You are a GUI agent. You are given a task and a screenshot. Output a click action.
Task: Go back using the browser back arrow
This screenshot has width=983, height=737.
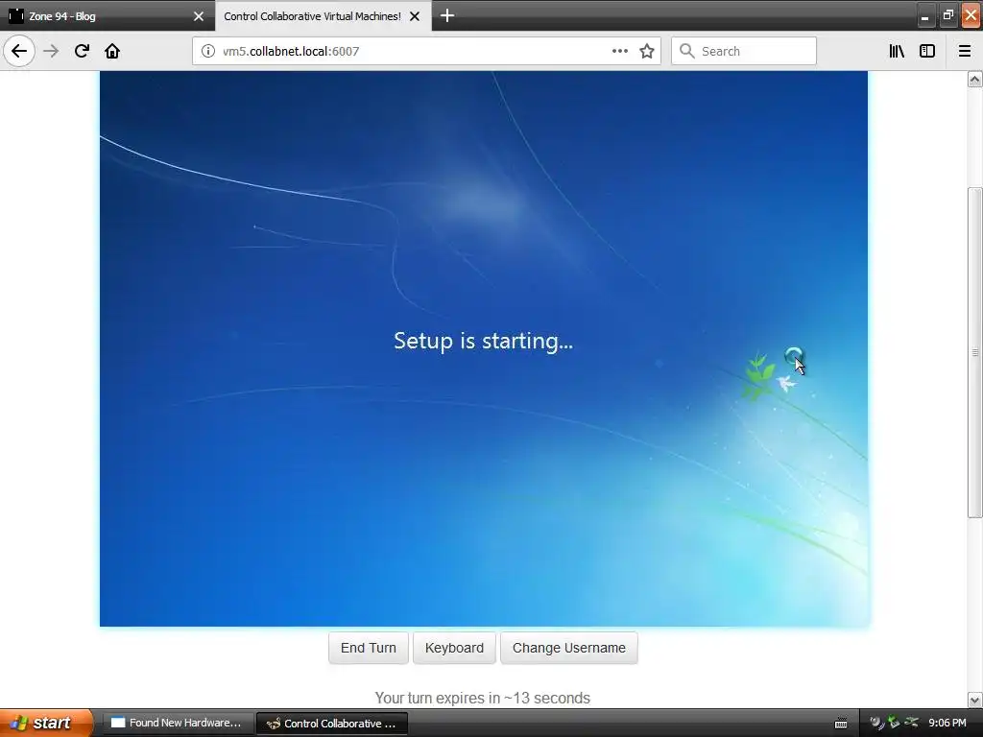(x=19, y=51)
